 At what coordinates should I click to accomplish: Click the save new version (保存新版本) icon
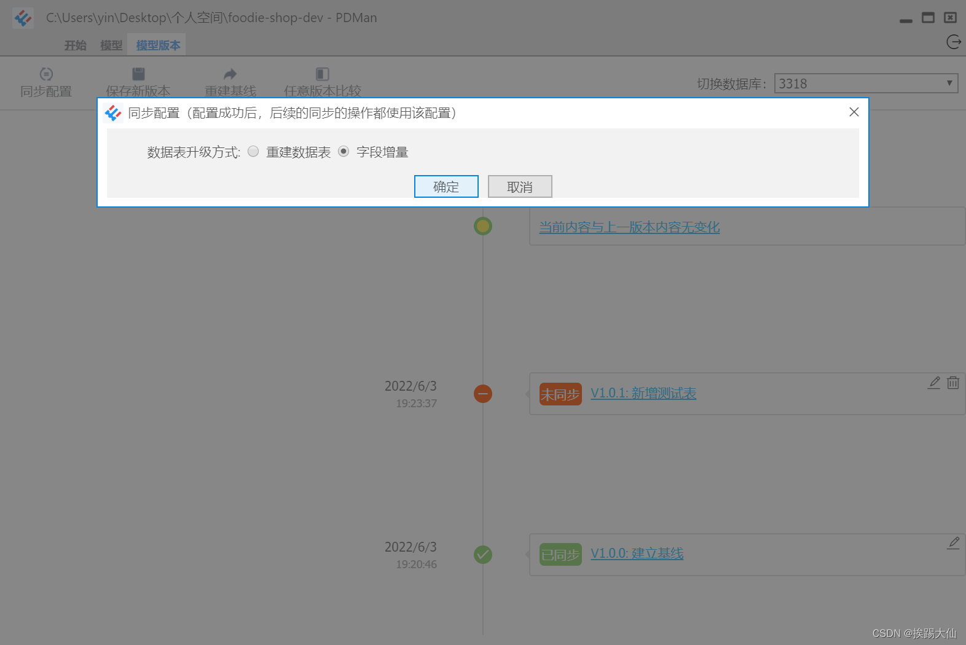138,74
